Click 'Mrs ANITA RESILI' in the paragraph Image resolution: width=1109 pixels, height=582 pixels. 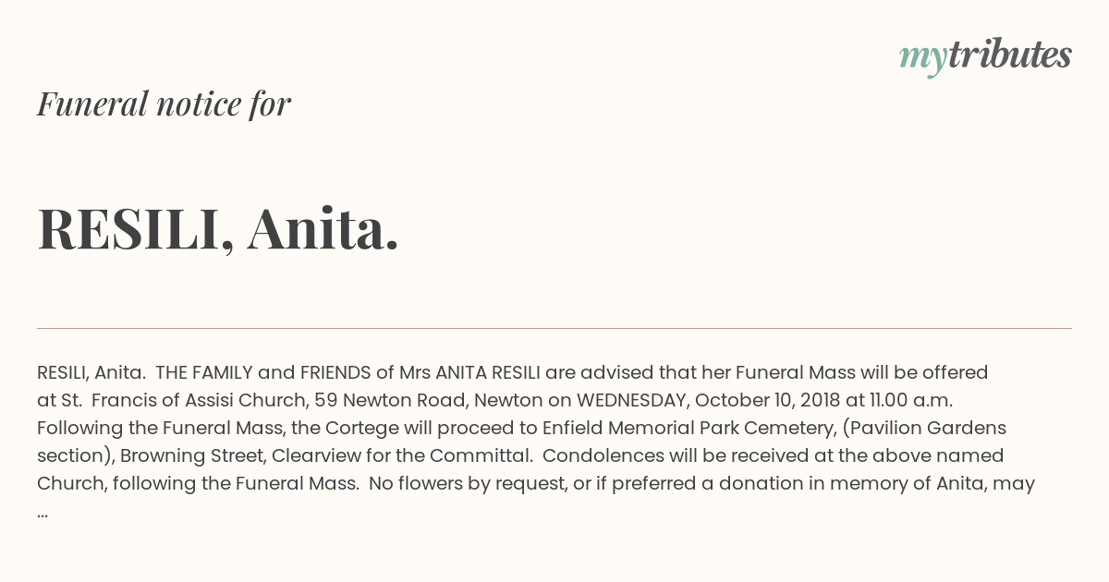coord(469,372)
